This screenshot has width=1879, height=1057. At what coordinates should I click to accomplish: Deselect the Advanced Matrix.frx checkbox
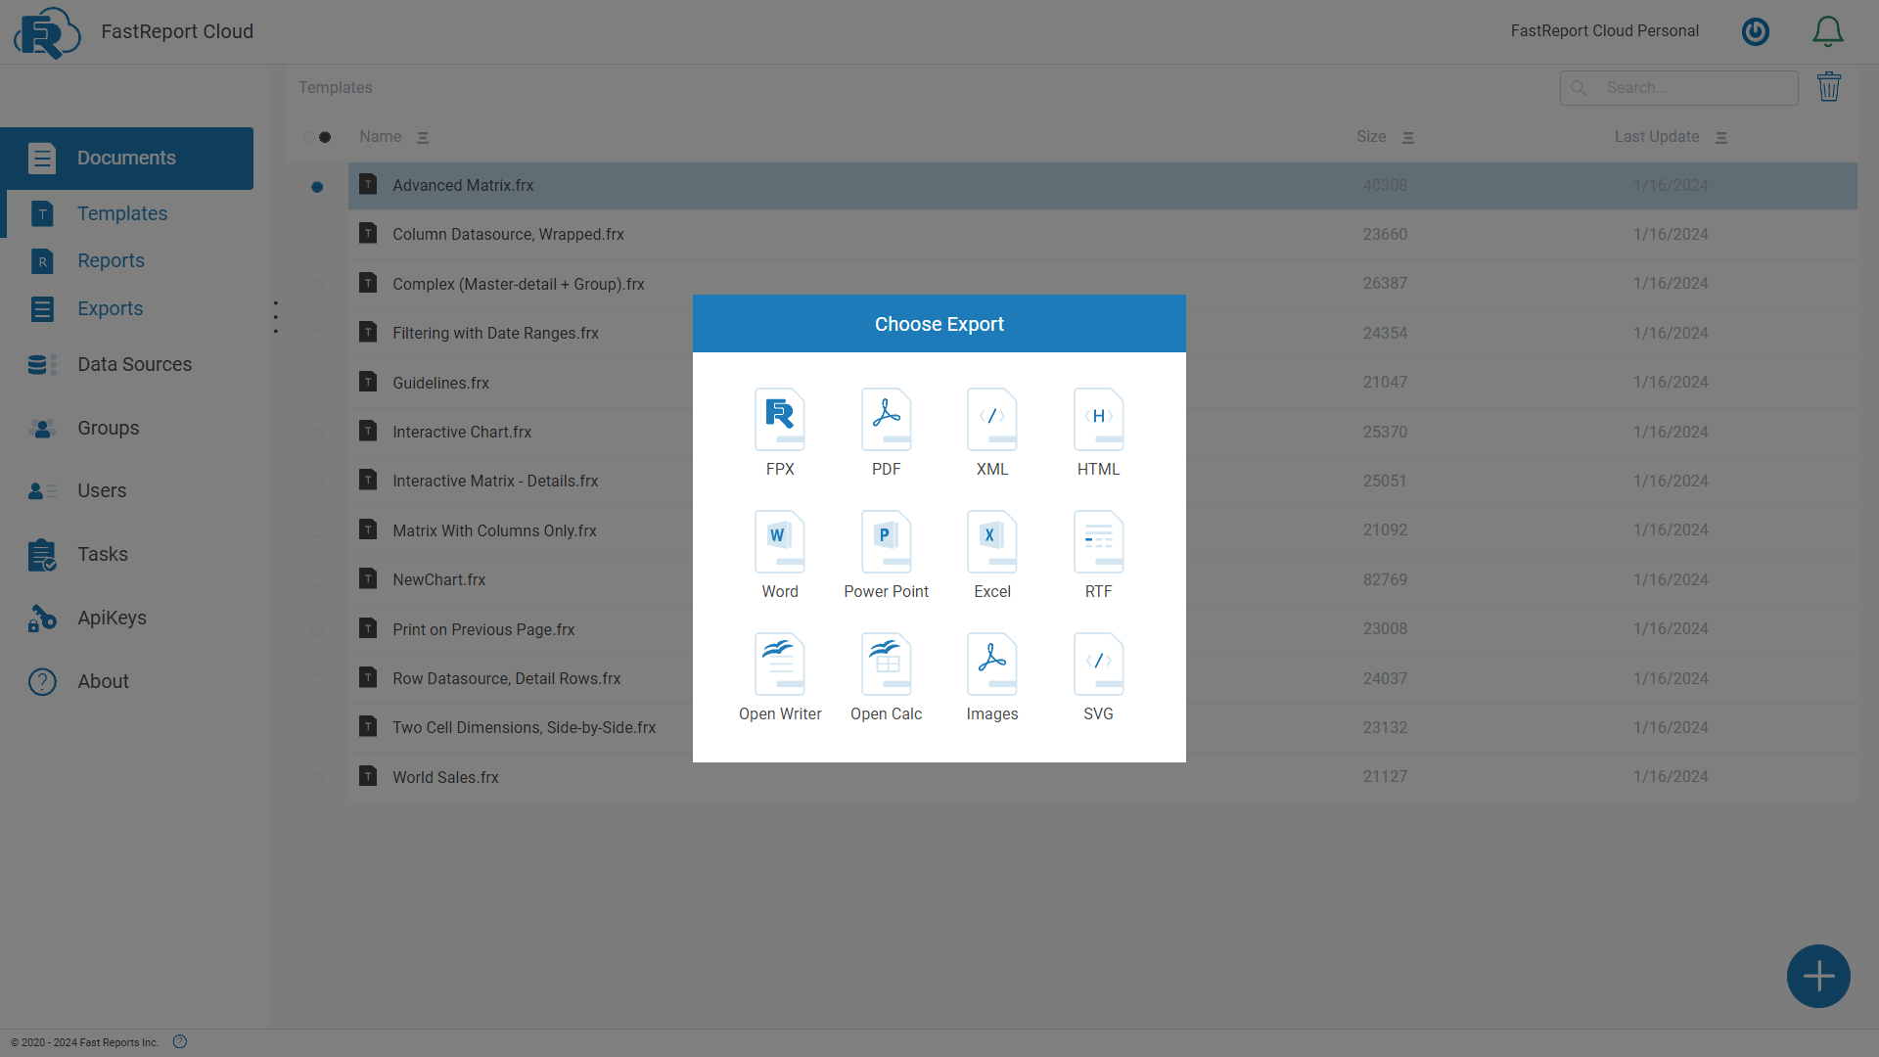[x=316, y=186]
